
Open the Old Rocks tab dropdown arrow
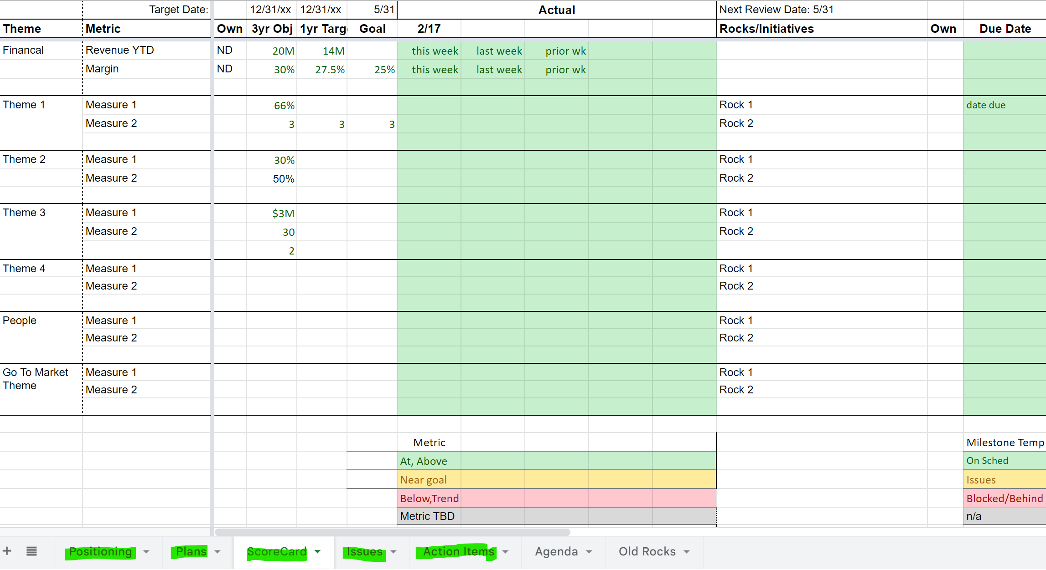click(687, 552)
